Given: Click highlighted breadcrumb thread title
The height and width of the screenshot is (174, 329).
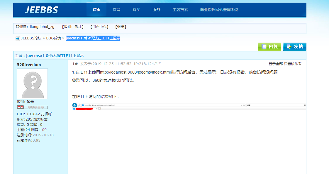Looking at the screenshot, I should 93,38.
